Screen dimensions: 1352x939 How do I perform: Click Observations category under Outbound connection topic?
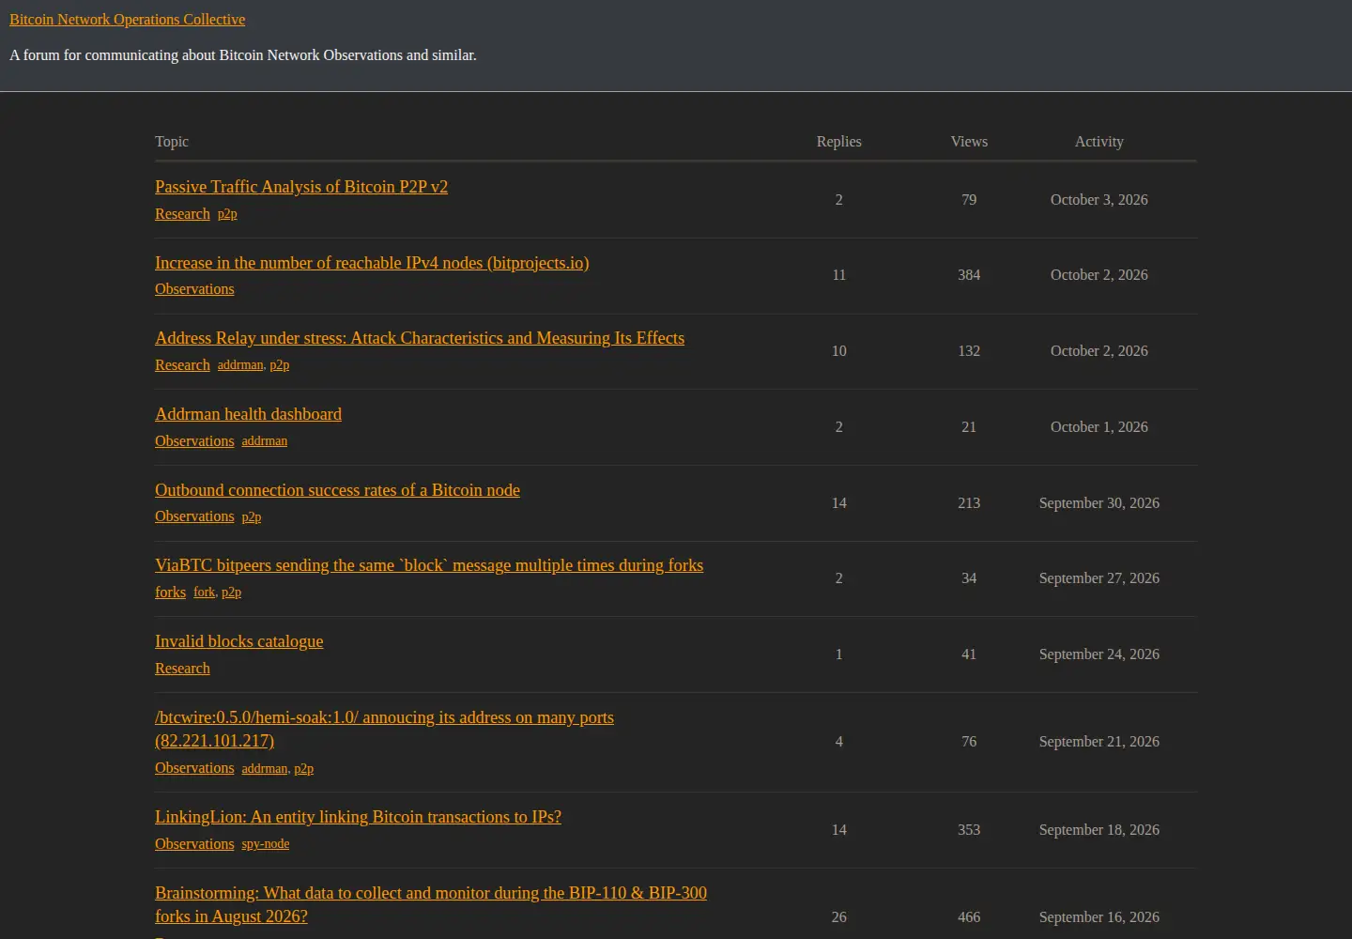pyautogui.click(x=194, y=516)
